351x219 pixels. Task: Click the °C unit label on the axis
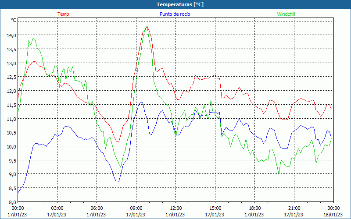tap(14, 21)
